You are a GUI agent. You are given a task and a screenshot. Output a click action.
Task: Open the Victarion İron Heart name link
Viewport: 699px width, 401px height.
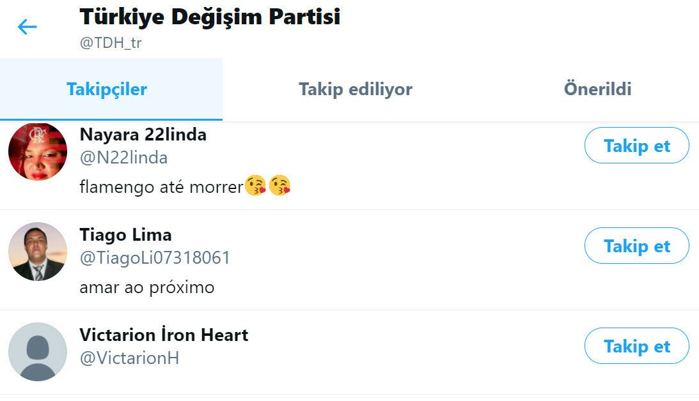point(164,335)
